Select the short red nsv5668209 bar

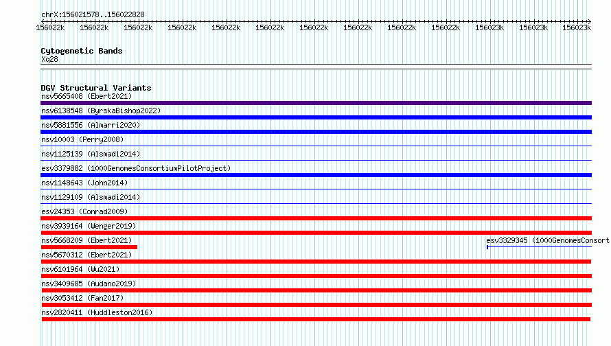[89, 247]
